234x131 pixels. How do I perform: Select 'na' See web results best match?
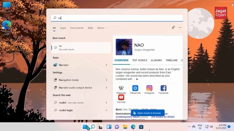tap(81, 48)
